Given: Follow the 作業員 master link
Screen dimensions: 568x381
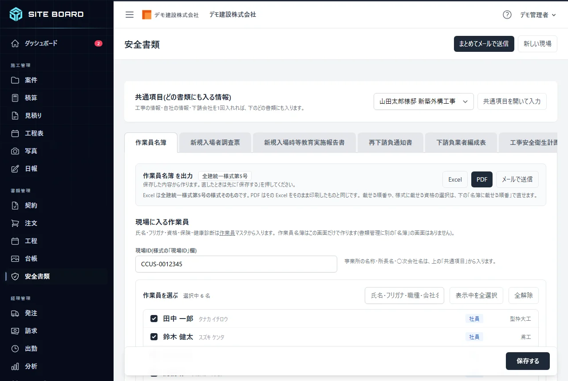Looking at the screenshot, I should click(x=227, y=233).
